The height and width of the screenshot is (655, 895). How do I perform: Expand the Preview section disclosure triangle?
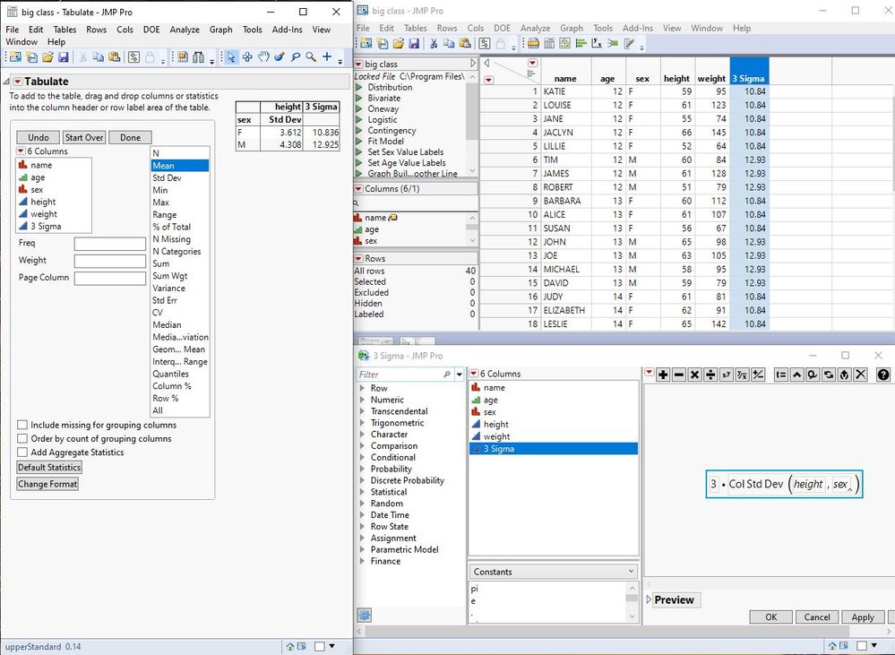tap(650, 599)
